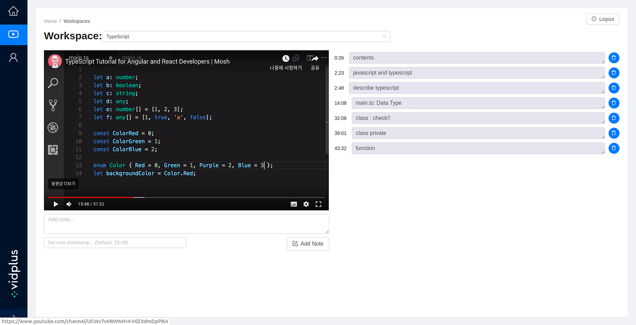
Task: Click inside the 'Add note...' text field
Action: pos(186,223)
